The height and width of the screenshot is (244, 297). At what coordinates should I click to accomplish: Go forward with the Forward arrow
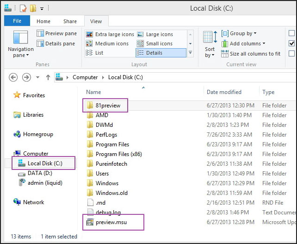(26, 77)
